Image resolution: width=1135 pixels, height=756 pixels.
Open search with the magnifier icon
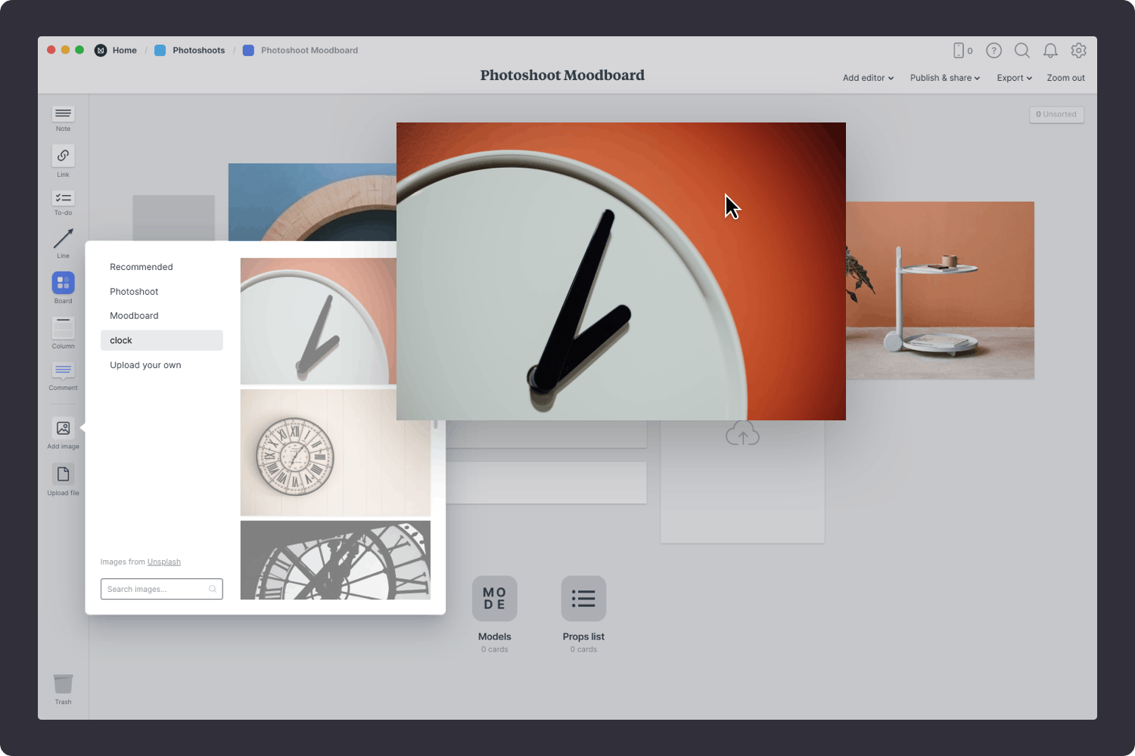(1022, 51)
